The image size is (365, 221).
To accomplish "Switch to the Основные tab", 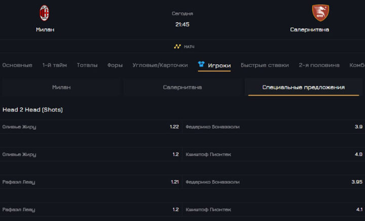I will (x=17, y=65).
